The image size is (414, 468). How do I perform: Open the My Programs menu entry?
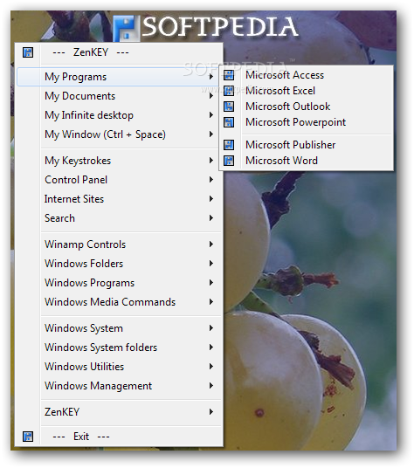pyautogui.click(x=119, y=77)
